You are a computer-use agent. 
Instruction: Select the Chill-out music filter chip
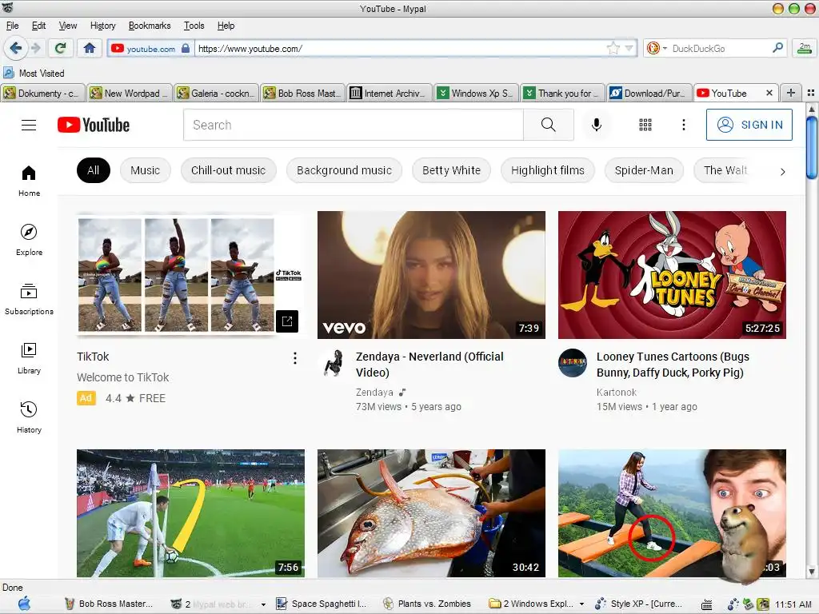(228, 170)
